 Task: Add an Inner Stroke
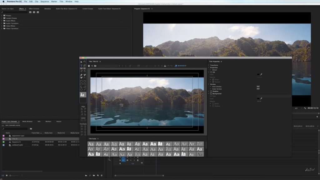click(x=258, y=86)
